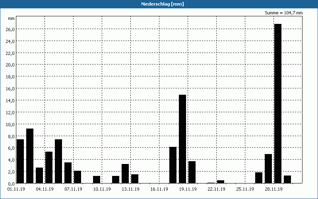
Task: Click the y-axis value '22,0'
Action: tap(10, 53)
